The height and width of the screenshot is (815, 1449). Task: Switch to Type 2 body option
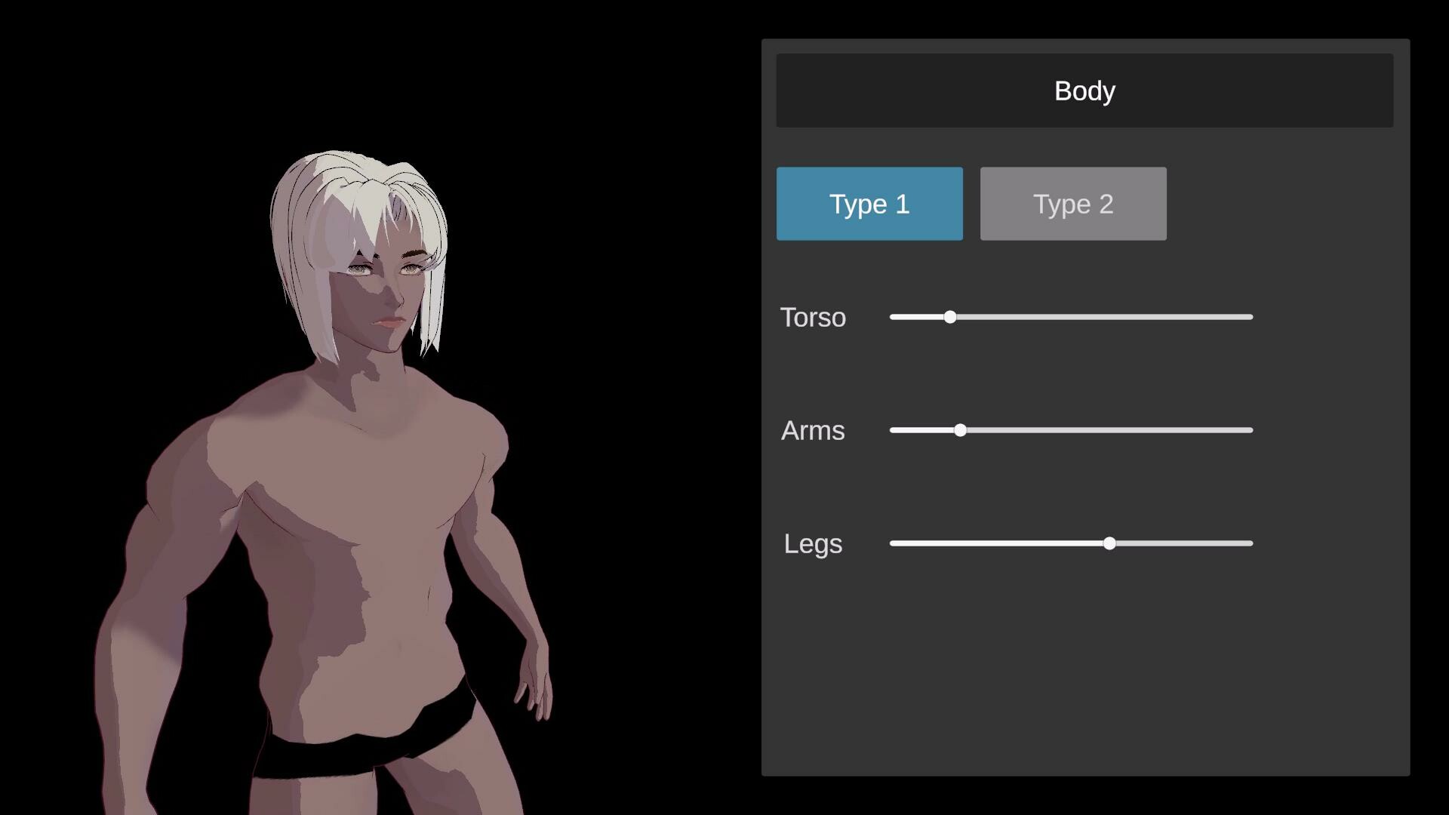(1073, 204)
